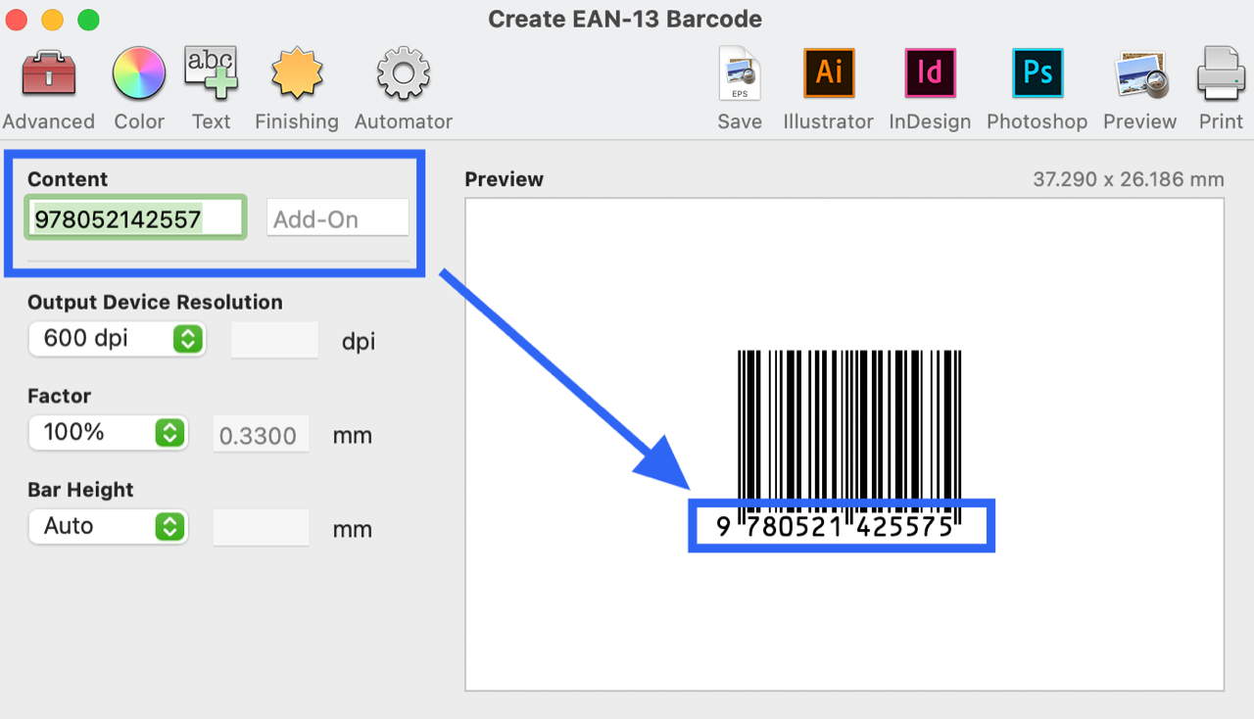Open the Auto Bar Height dropdown
This screenshot has height=719, width=1254.
[x=108, y=526]
